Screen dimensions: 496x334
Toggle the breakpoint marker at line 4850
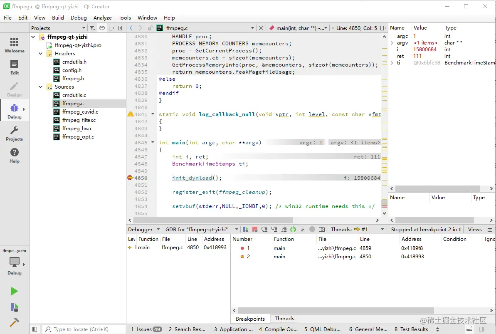(x=130, y=178)
